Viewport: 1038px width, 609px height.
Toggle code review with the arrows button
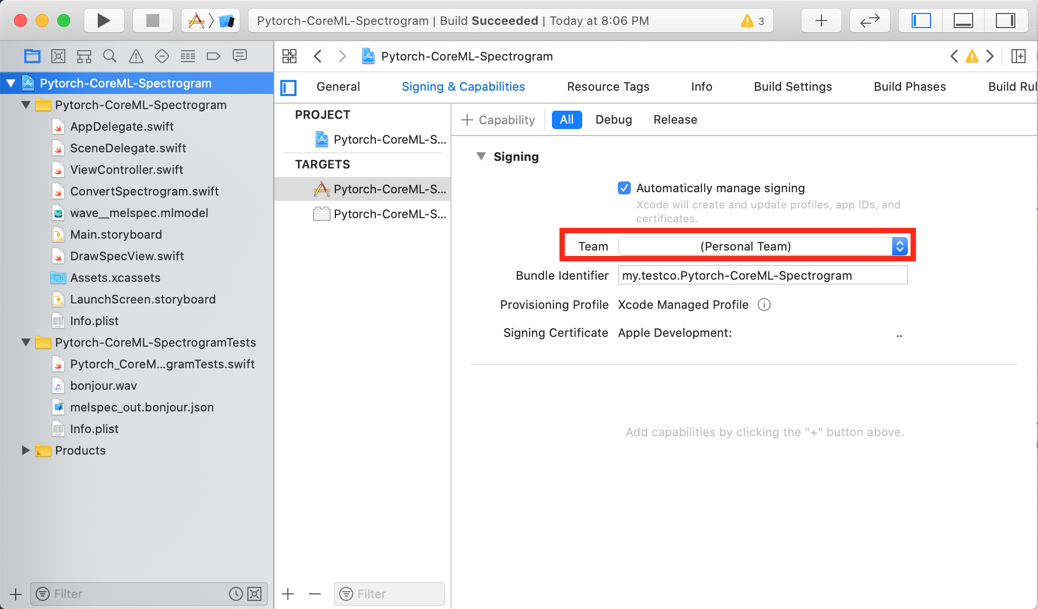870,21
